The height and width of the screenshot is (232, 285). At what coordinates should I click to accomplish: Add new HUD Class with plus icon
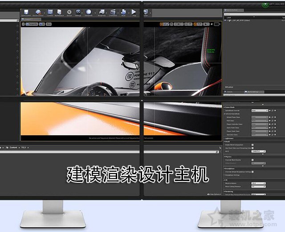(x=275, y=121)
